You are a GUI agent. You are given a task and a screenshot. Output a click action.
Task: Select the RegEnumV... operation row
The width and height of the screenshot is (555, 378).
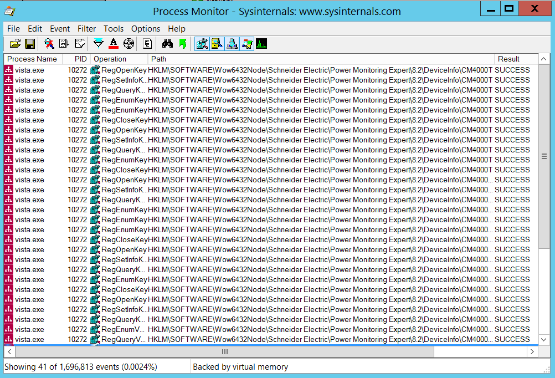click(x=271, y=329)
